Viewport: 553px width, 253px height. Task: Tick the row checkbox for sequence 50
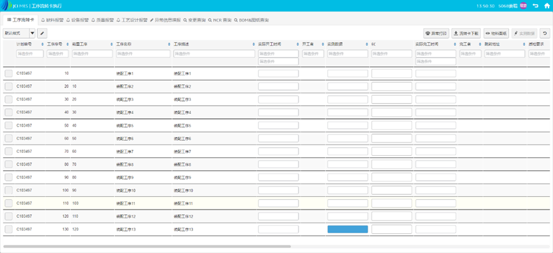[x=8, y=125]
